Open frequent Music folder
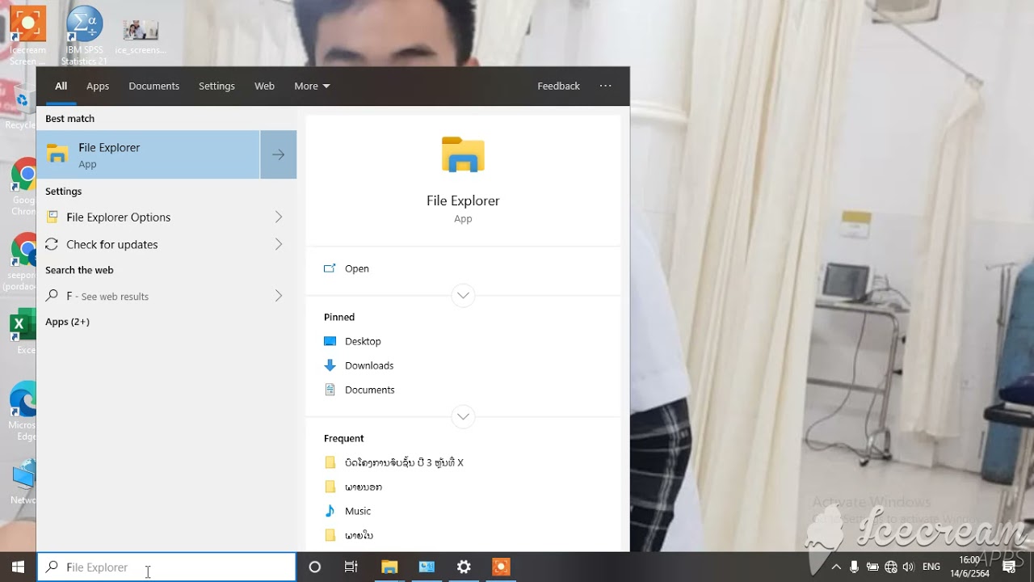1034x582 pixels. [x=358, y=511]
